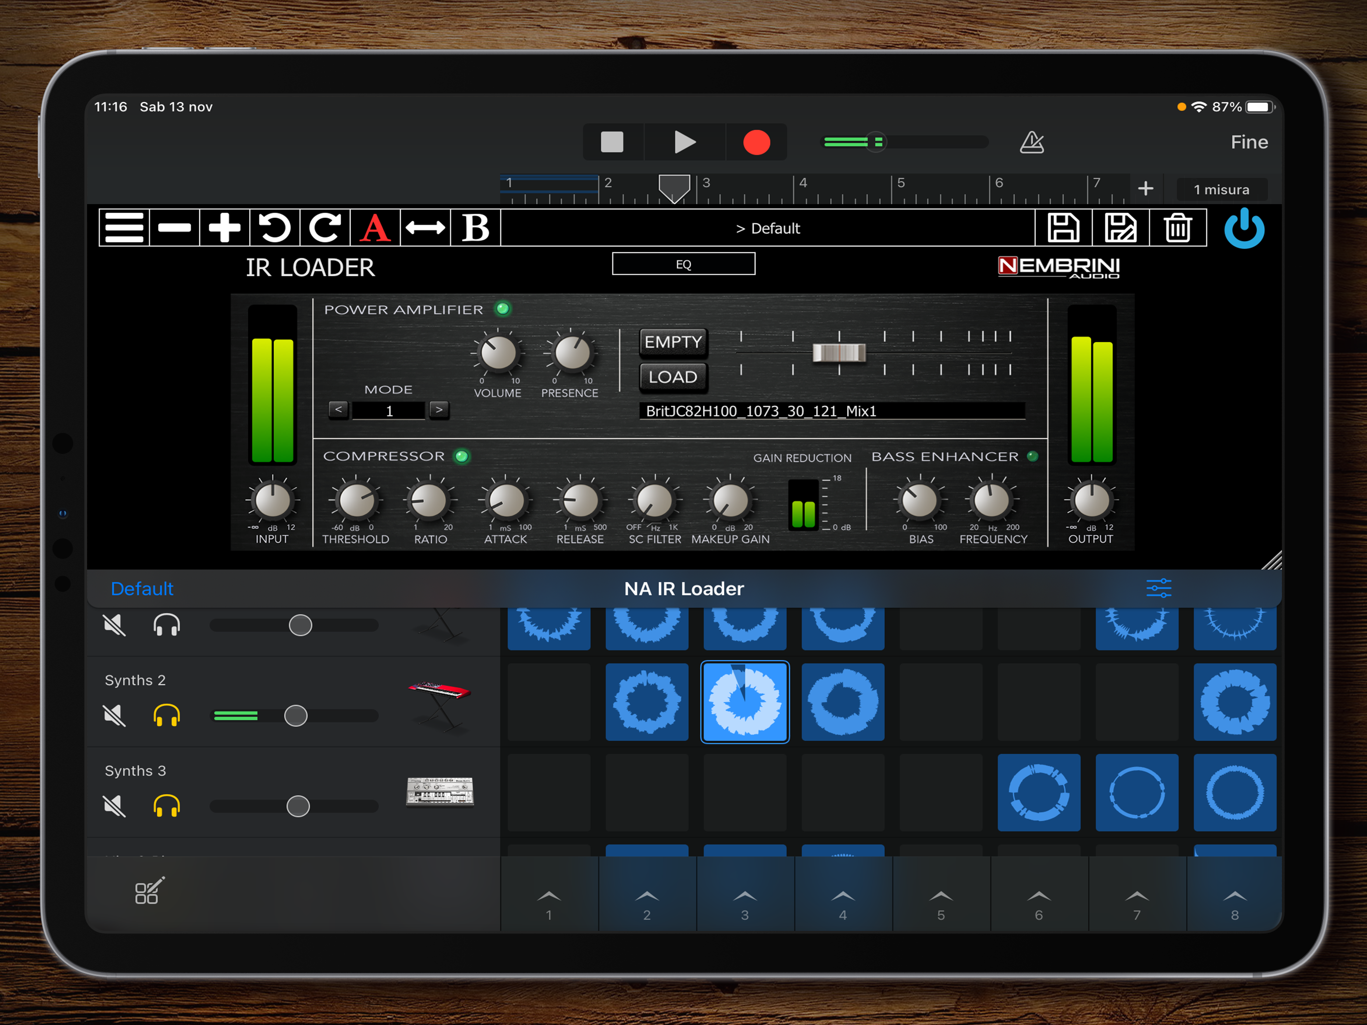Toggle the metronome icon

pyautogui.click(x=1031, y=142)
